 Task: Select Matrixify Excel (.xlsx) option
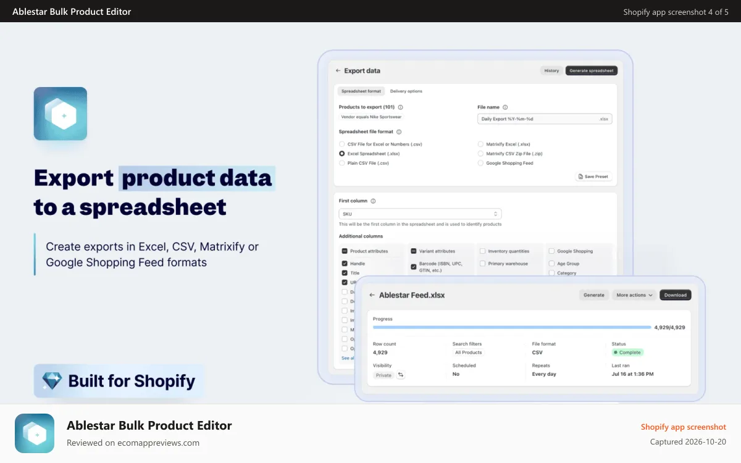tap(480, 144)
